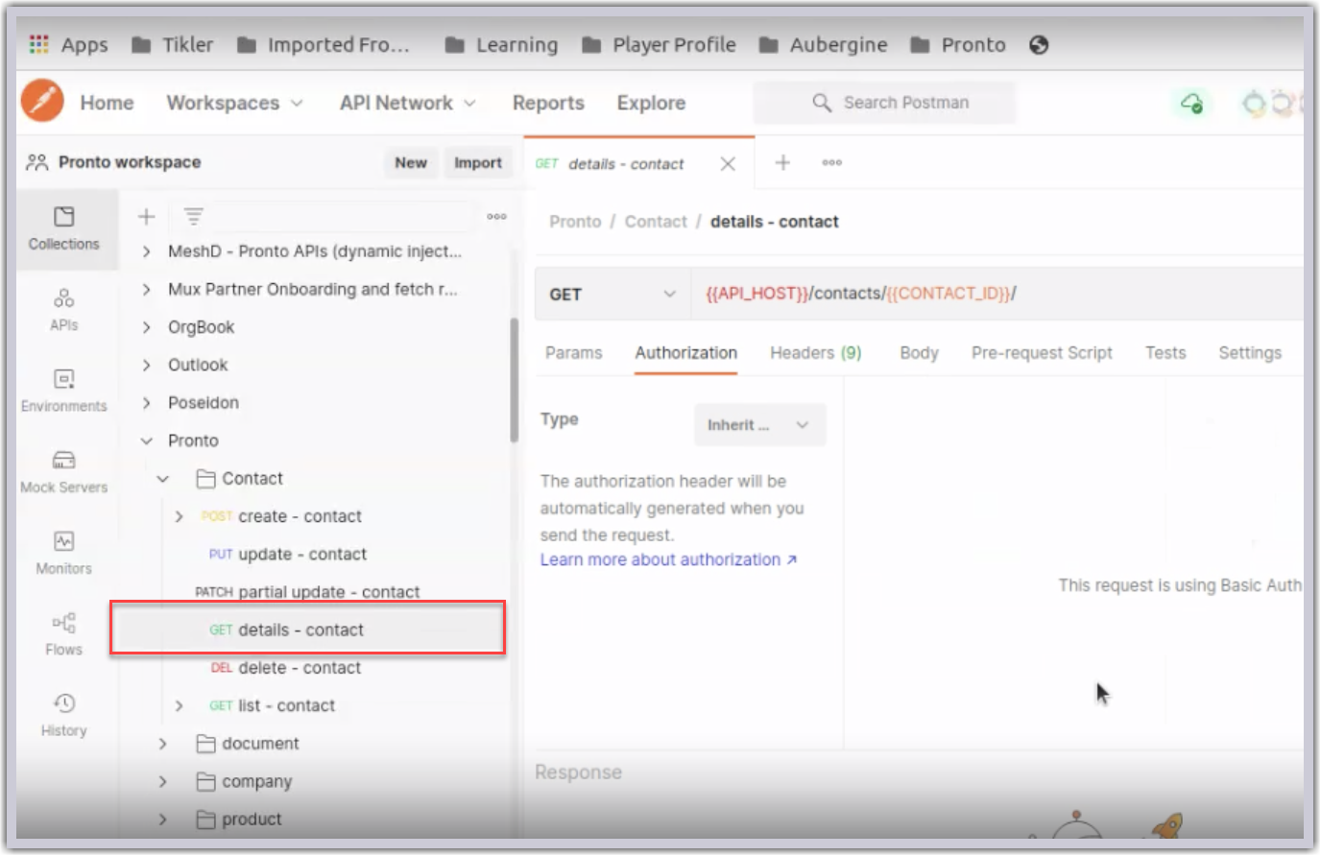Open the Environments sidebar panel
The height and width of the screenshot is (856, 1321).
[63, 391]
